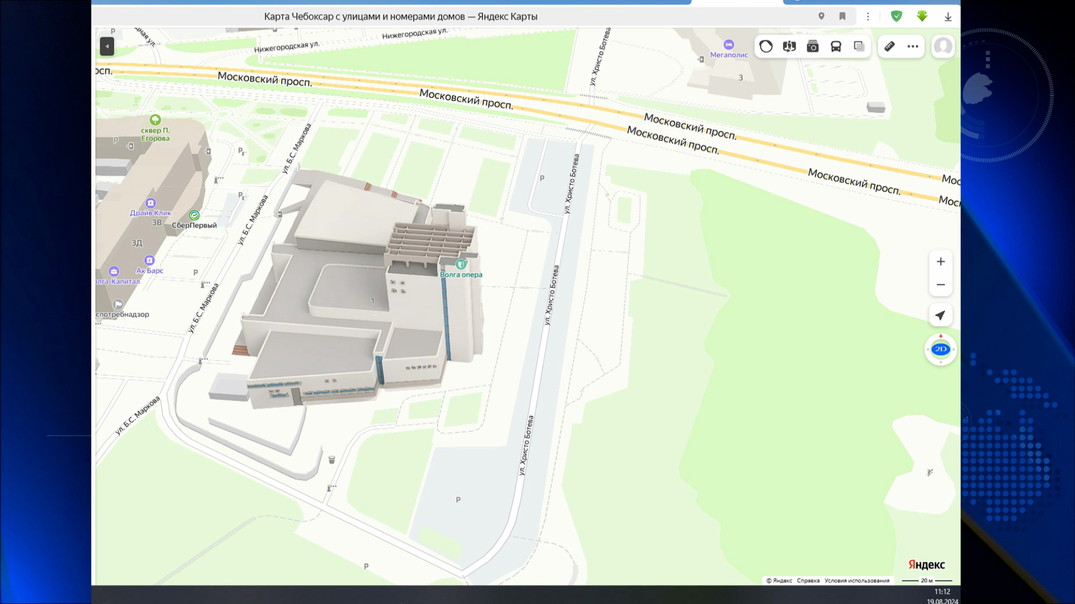Click the system clock 11:12
This screenshot has width=1075, height=604.
942,591
